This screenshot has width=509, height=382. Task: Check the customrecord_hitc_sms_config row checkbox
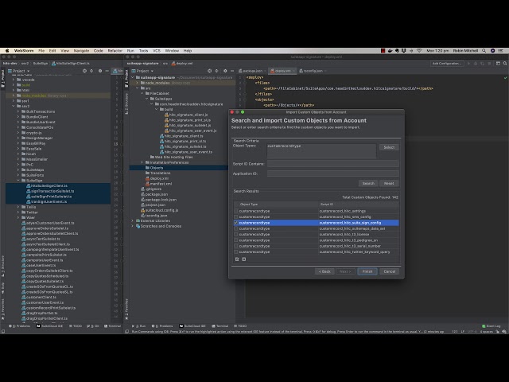236,217
